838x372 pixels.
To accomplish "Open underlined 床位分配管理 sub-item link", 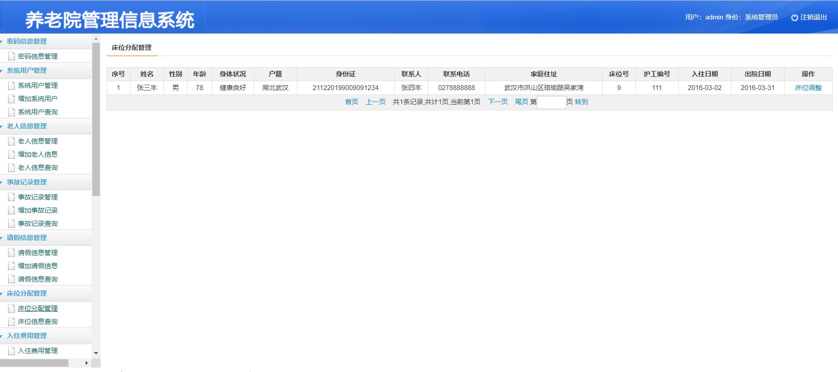I will point(38,308).
